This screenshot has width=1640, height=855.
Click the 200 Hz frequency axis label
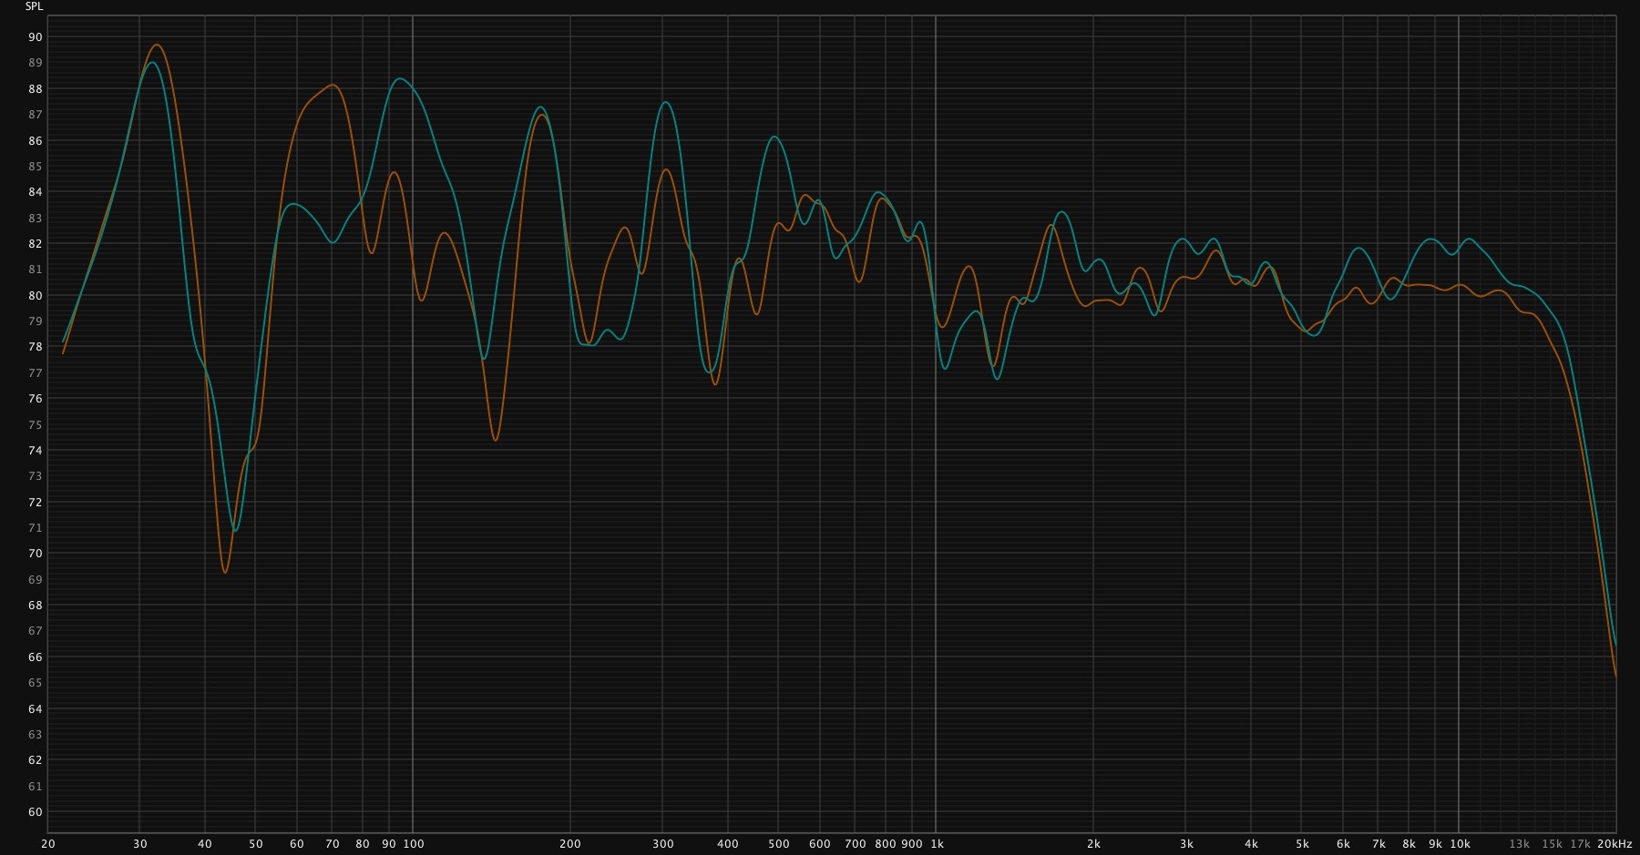(x=570, y=844)
